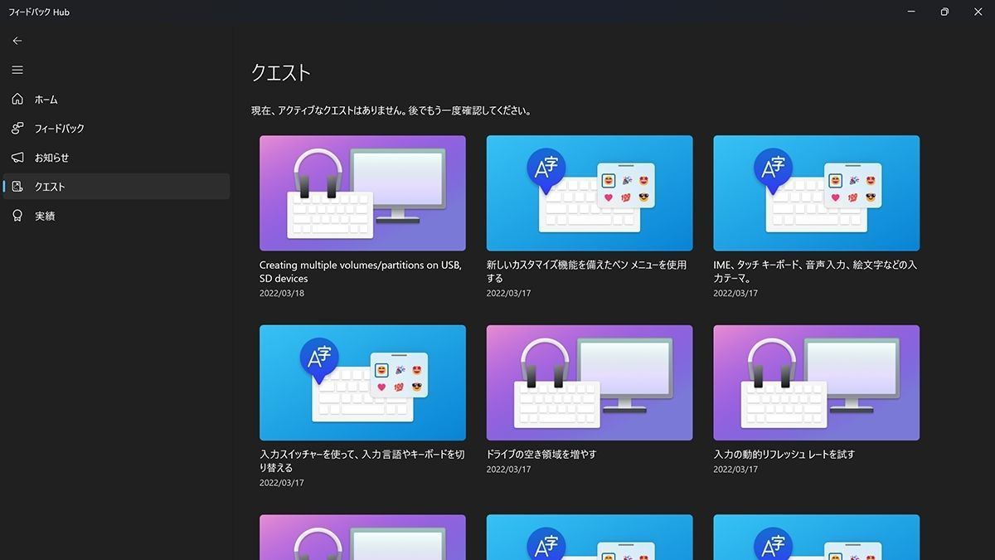Toggle the hamburger navigation menu
995x560 pixels.
click(17, 71)
